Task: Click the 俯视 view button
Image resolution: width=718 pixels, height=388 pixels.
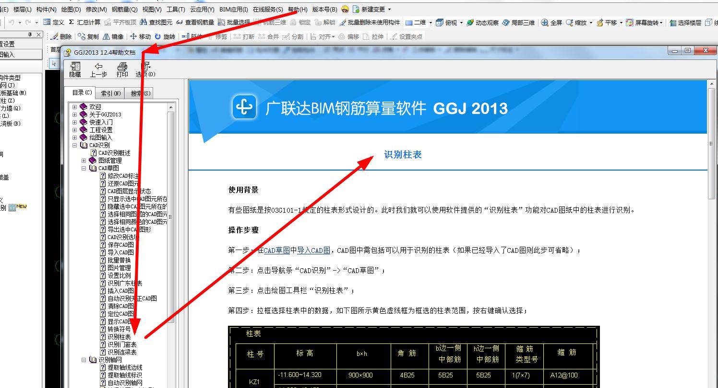Action: pyautogui.click(x=446, y=23)
